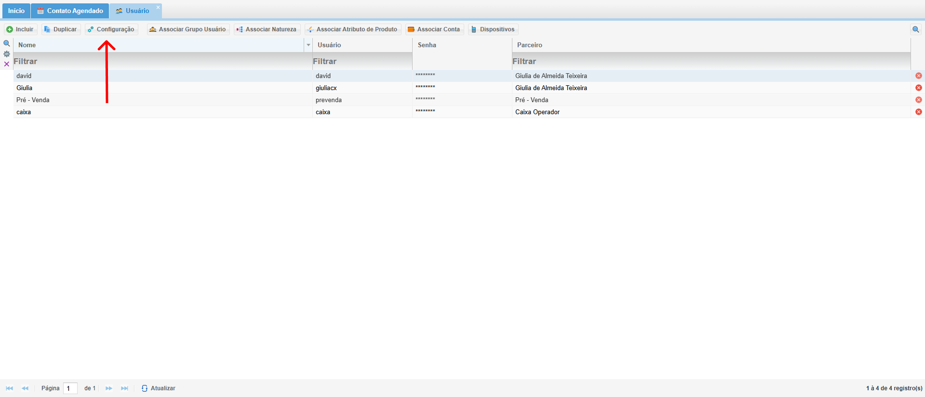Switch to the Contato Agendado tab

coord(70,11)
